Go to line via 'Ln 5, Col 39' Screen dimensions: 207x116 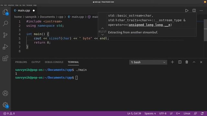pos(134,113)
